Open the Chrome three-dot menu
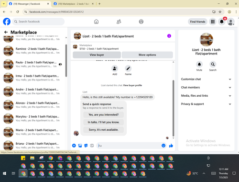Viewport: 239px width, 182px height. (236, 12)
